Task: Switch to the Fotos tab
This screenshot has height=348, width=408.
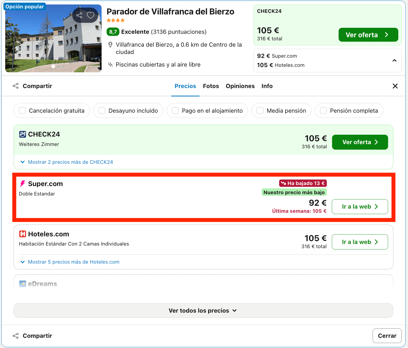Action: tap(211, 86)
